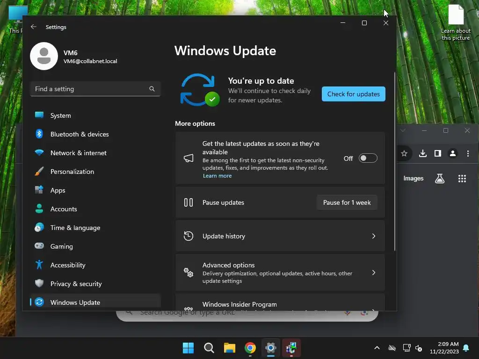Toggle the side panel icon in Chrome
Image resolution: width=479 pixels, height=359 pixels.
[x=438, y=153]
